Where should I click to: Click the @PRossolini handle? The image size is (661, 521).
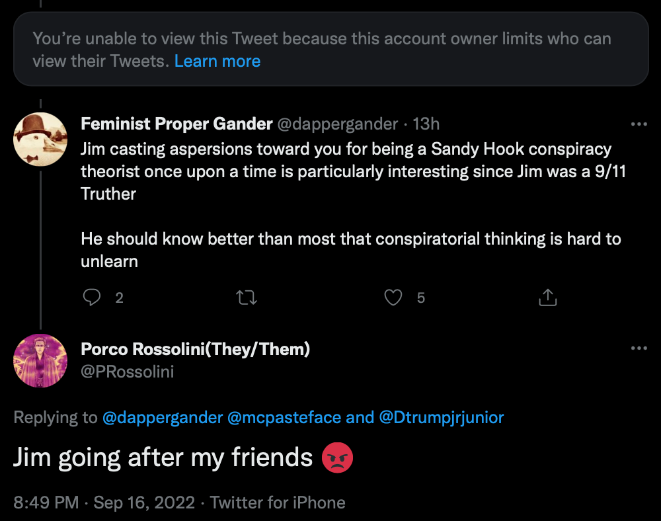(x=128, y=372)
